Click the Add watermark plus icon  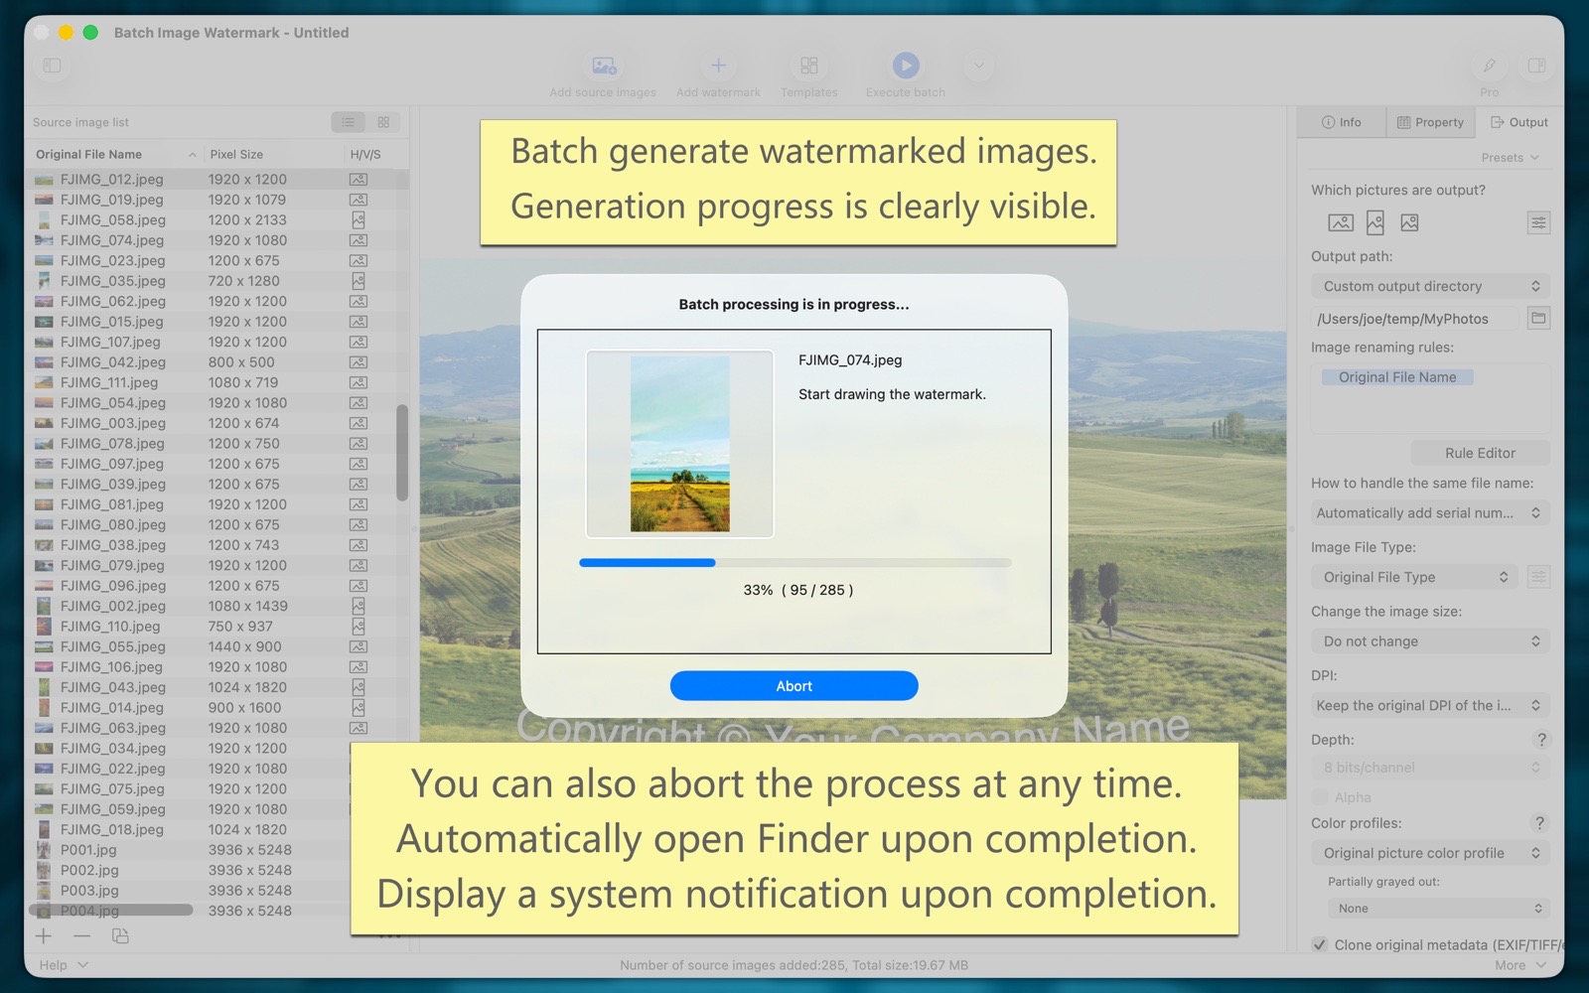pyautogui.click(x=718, y=67)
